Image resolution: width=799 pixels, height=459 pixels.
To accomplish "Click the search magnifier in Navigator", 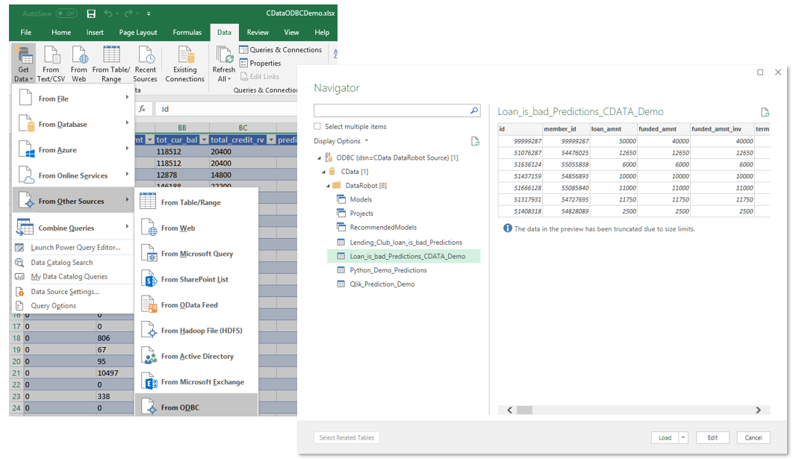I will pos(474,110).
